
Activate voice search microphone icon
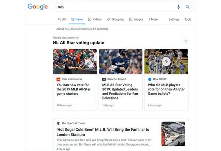point(179,7)
